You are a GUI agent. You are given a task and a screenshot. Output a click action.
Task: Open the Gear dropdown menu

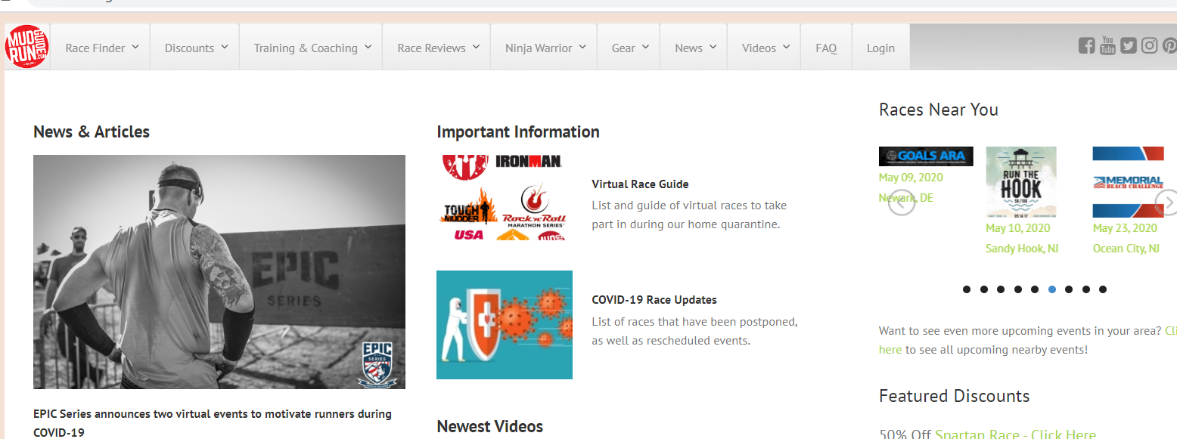point(630,48)
